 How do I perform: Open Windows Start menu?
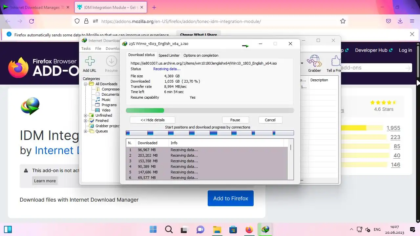(x=153, y=229)
